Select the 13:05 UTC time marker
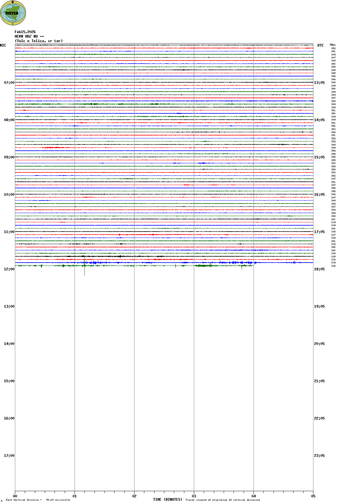The width and height of the screenshot is (337, 504). [x=319, y=83]
